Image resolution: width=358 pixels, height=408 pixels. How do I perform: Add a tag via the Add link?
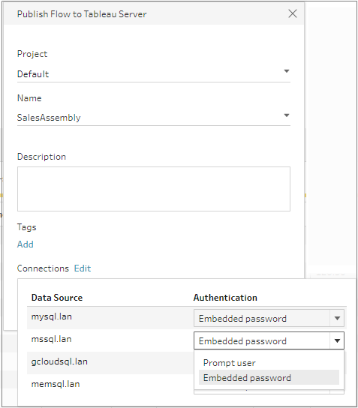pyautogui.click(x=26, y=244)
